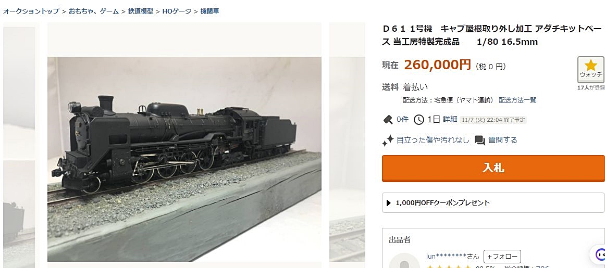Enlarge the main D61 locomotive photo
The height and width of the screenshot is (268, 605).
click(x=184, y=159)
